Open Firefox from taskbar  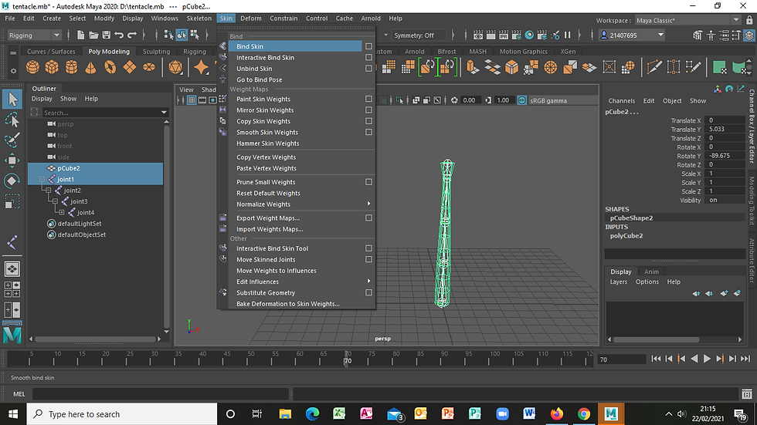click(x=557, y=414)
